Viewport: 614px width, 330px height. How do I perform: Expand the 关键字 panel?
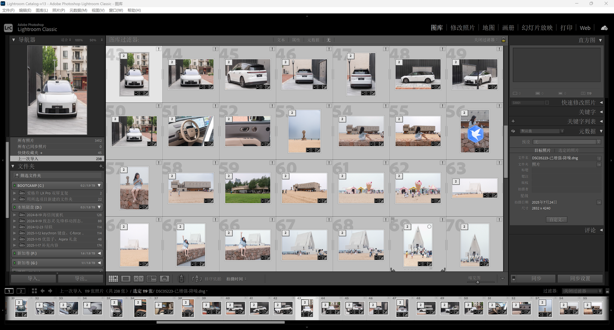601,112
